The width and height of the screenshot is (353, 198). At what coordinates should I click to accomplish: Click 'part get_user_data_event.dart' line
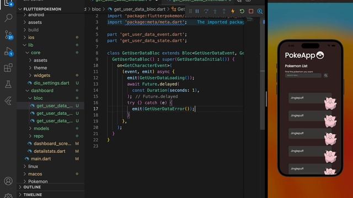147,34
